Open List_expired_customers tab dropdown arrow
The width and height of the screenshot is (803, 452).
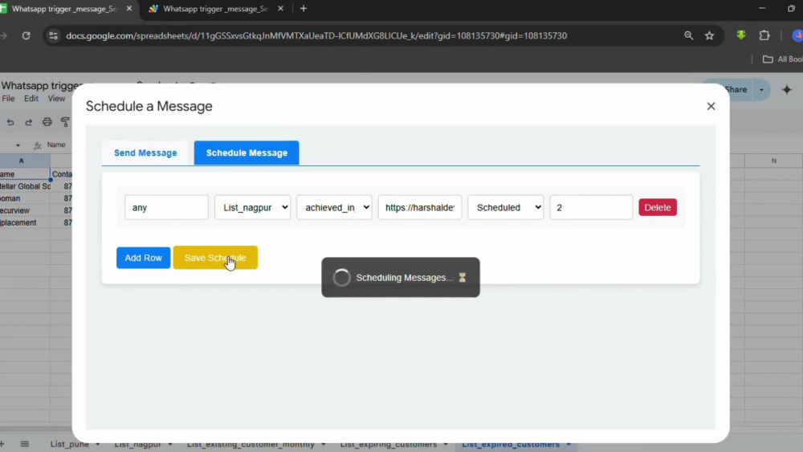[x=569, y=444]
